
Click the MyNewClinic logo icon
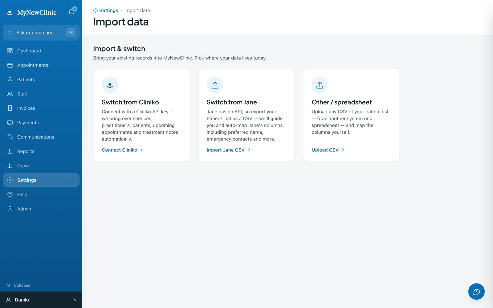click(10, 13)
